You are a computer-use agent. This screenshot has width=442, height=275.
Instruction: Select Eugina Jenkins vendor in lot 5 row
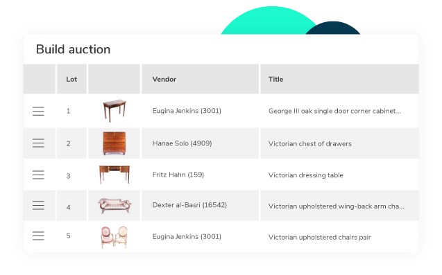pos(187,236)
